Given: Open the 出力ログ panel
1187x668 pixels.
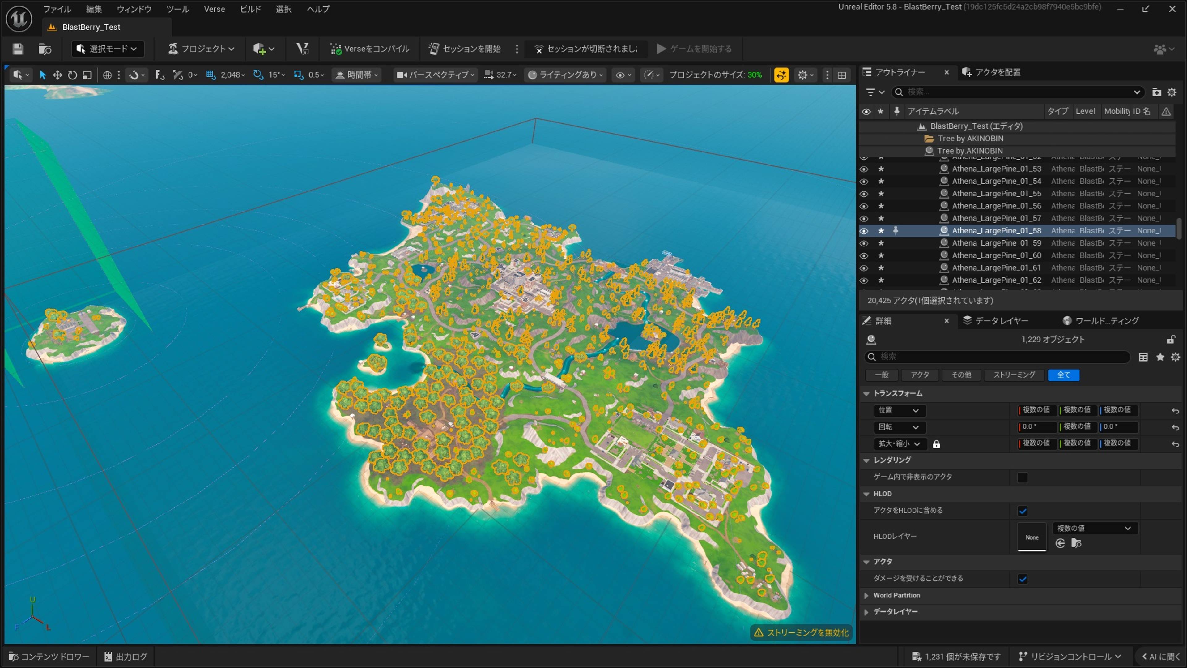Looking at the screenshot, I should pos(126,657).
